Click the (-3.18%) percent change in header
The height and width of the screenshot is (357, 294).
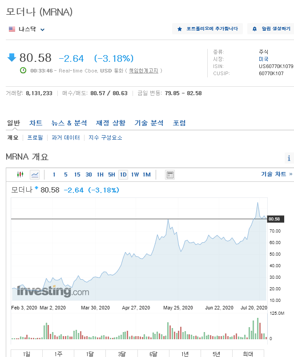[114, 59]
